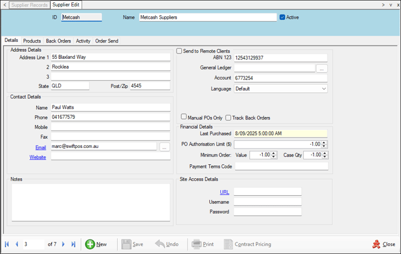Expand the Language dropdown
401x254 pixels.
(x=323, y=89)
